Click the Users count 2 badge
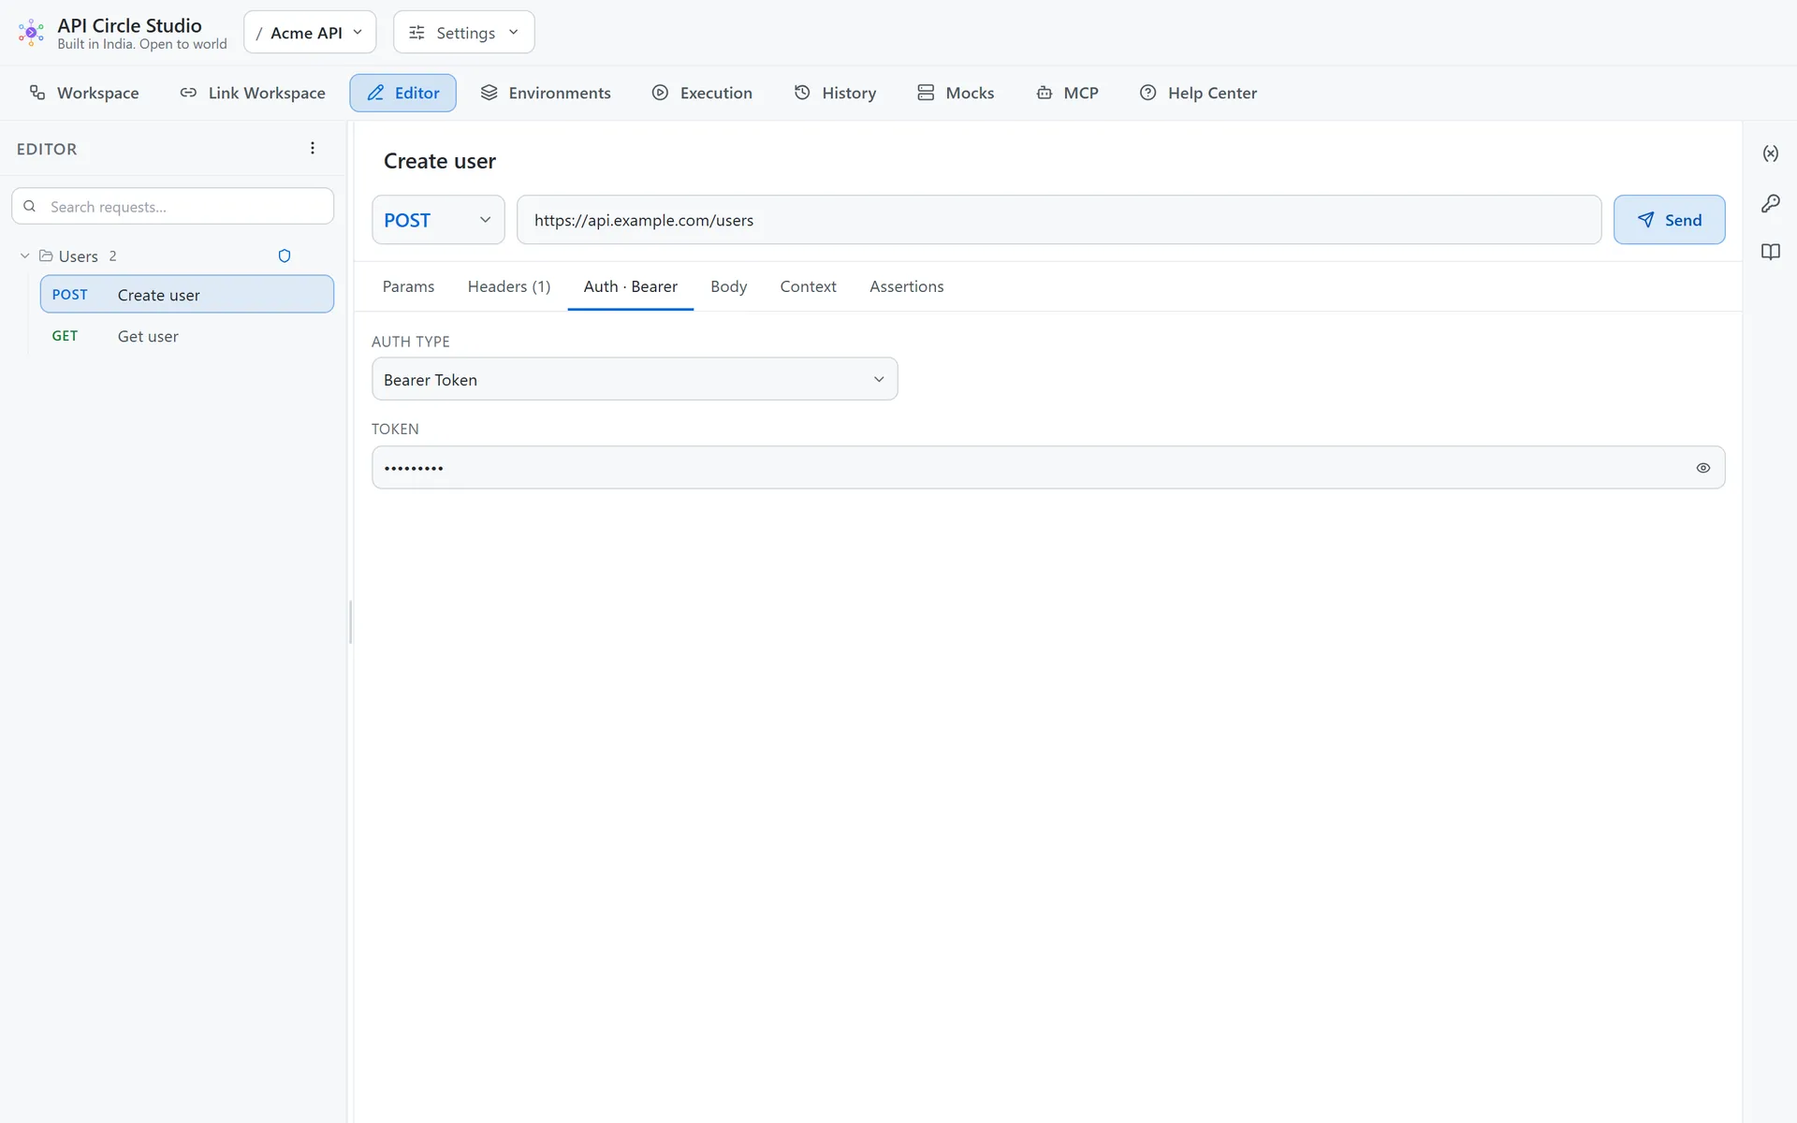 tap(112, 255)
